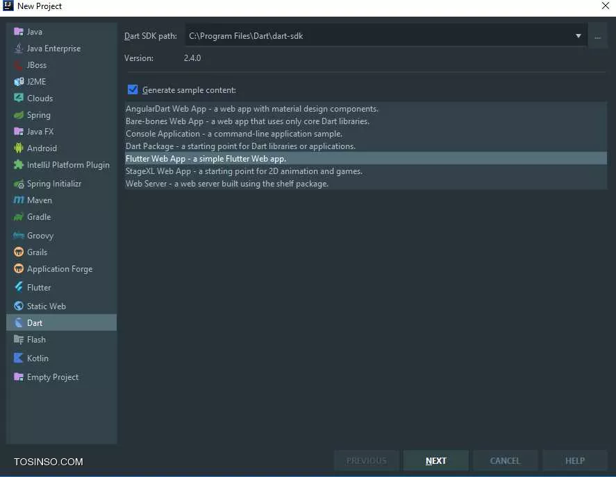Screen dimensions: 616x477
Task: Choose the Android label
Action: coord(42,148)
